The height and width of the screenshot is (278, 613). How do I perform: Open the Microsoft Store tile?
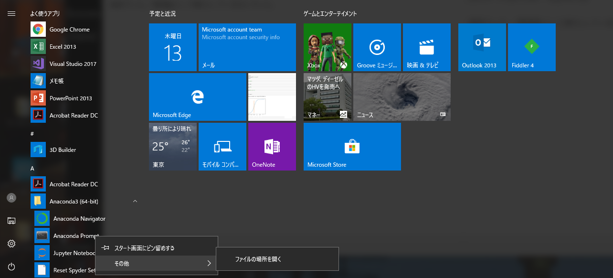352,147
